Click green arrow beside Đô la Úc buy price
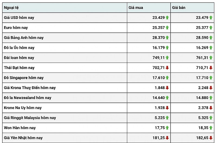 point(167,48)
